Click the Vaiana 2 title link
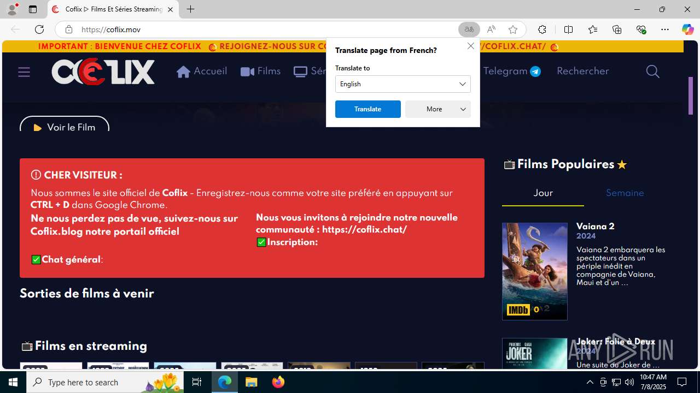Screen dimensions: 700x393 click(x=596, y=227)
